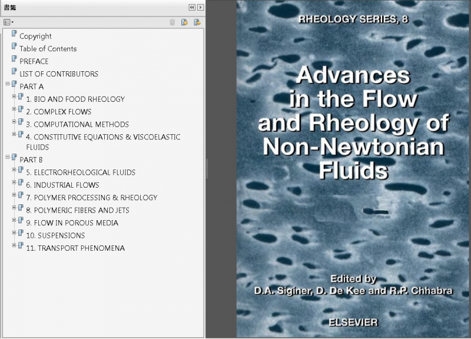Click bookmark icon beside TRANSPORT PHENOMENA
This screenshot has width=471, height=339.
(x=21, y=245)
